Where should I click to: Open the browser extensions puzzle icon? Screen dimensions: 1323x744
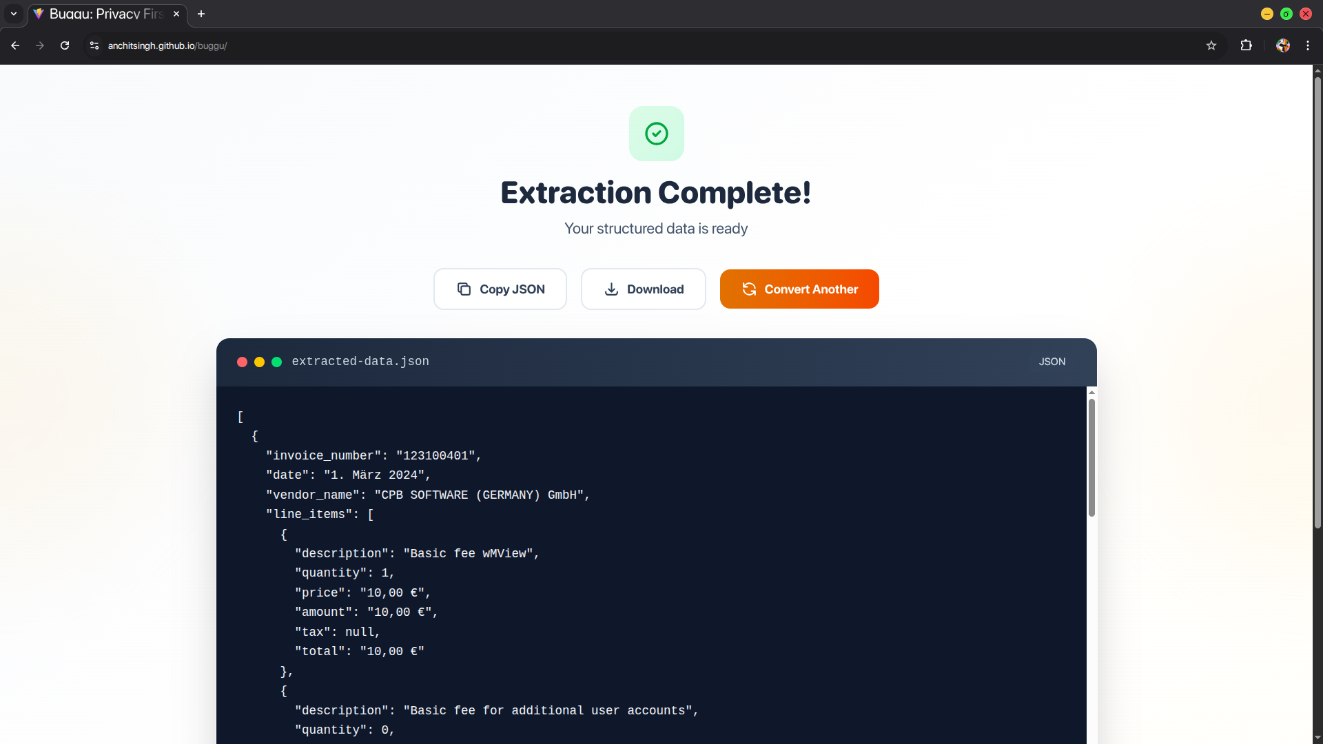pos(1246,45)
